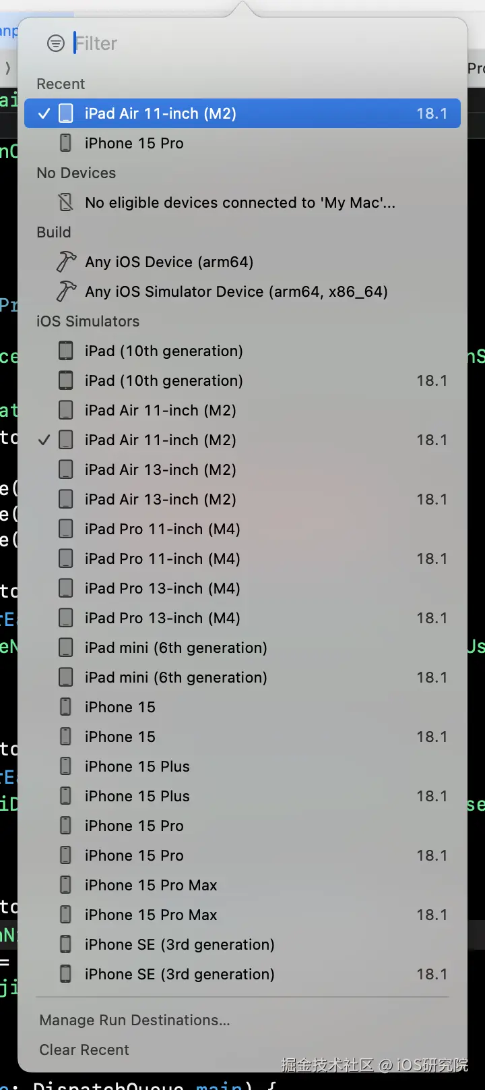The width and height of the screenshot is (485, 1090).
Task: Open Manage Run Destinations…
Action: coord(135,1020)
